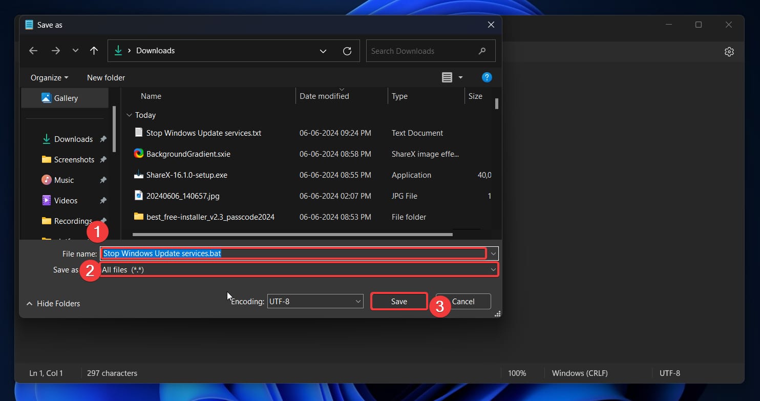The width and height of the screenshot is (760, 401).
Task: Hide Folders pane toggle
Action: (53, 304)
